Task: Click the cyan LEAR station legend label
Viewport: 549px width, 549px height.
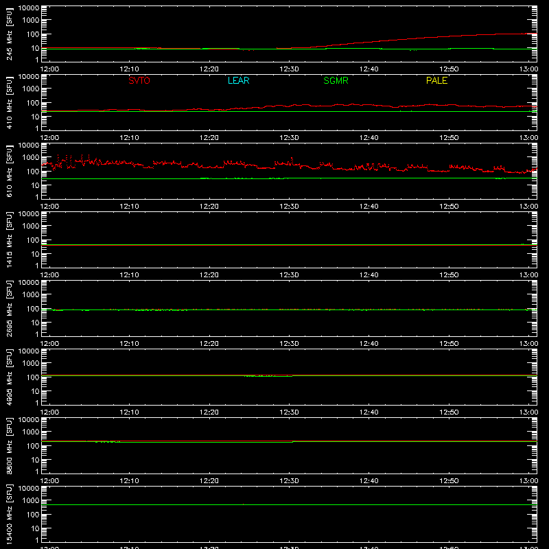Action: tap(238, 80)
